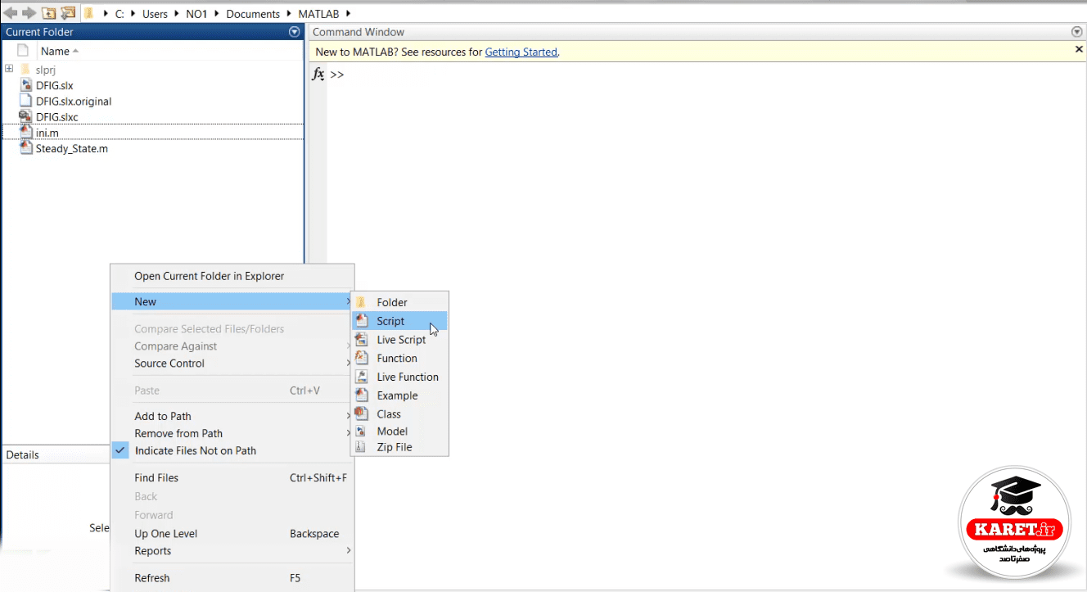Choose Example in the New submenu

tap(399, 395)
